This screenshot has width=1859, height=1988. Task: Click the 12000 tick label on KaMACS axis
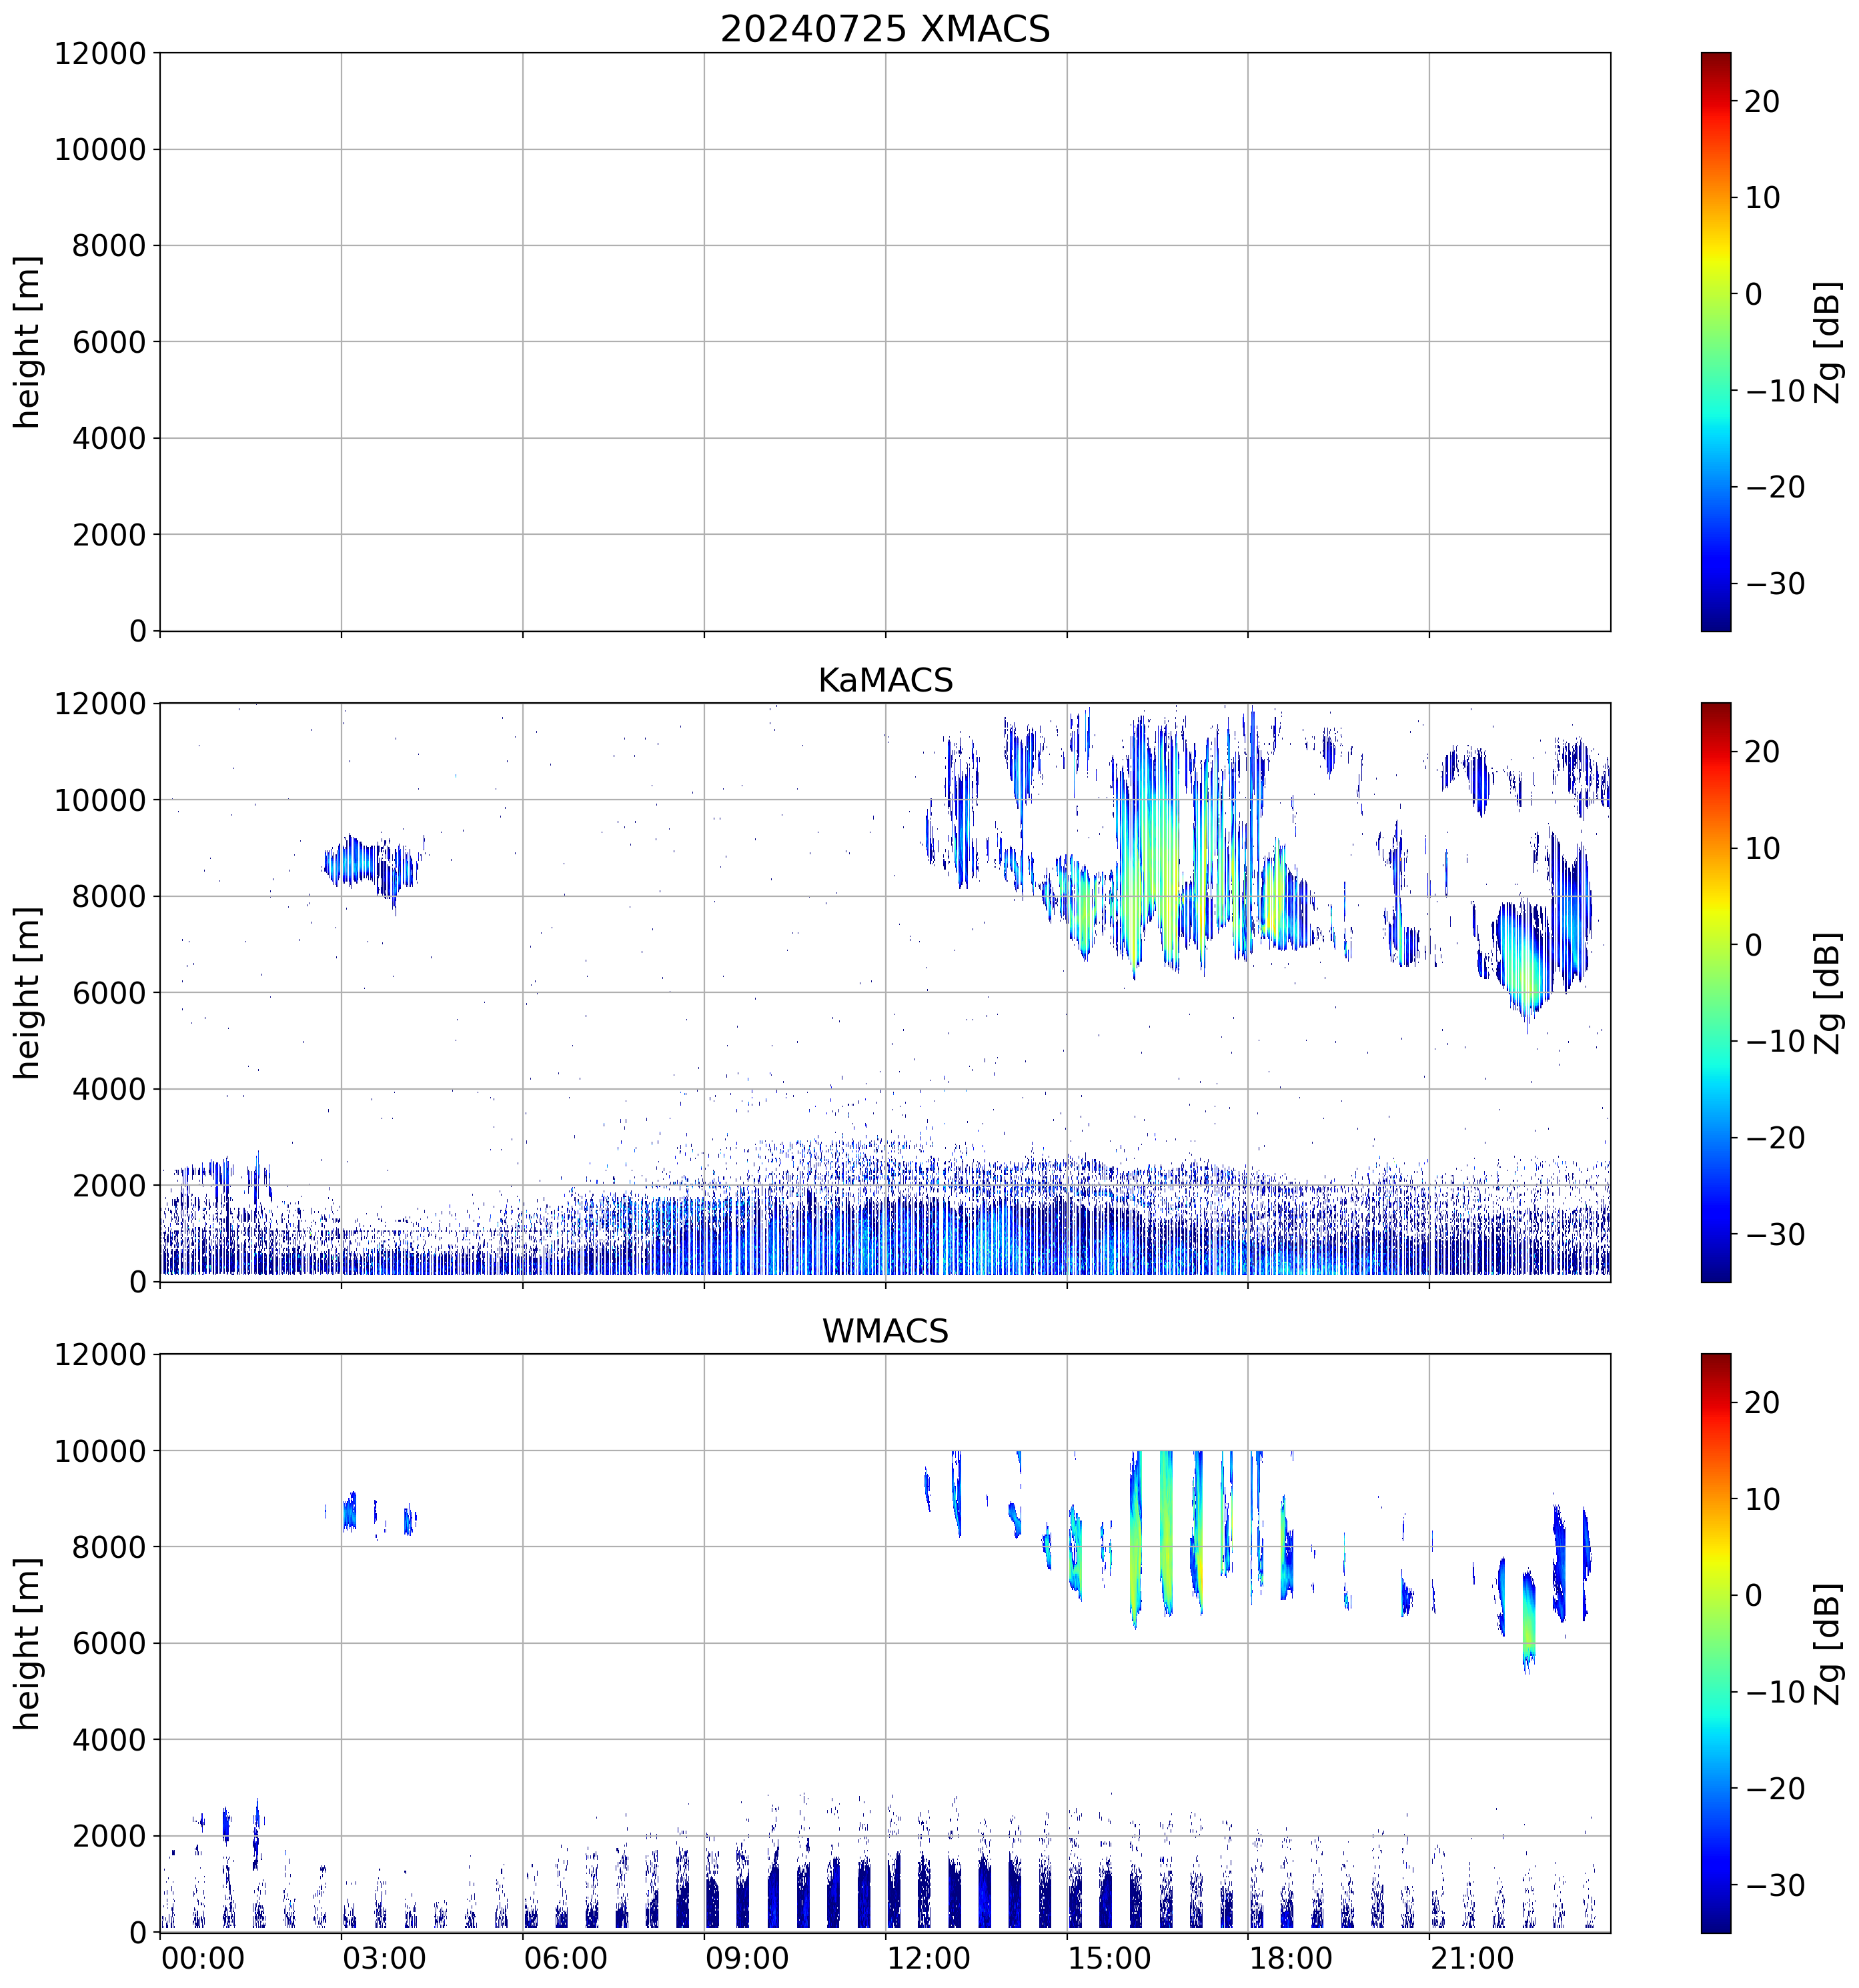pyautogui.click(x=100, y=704)
